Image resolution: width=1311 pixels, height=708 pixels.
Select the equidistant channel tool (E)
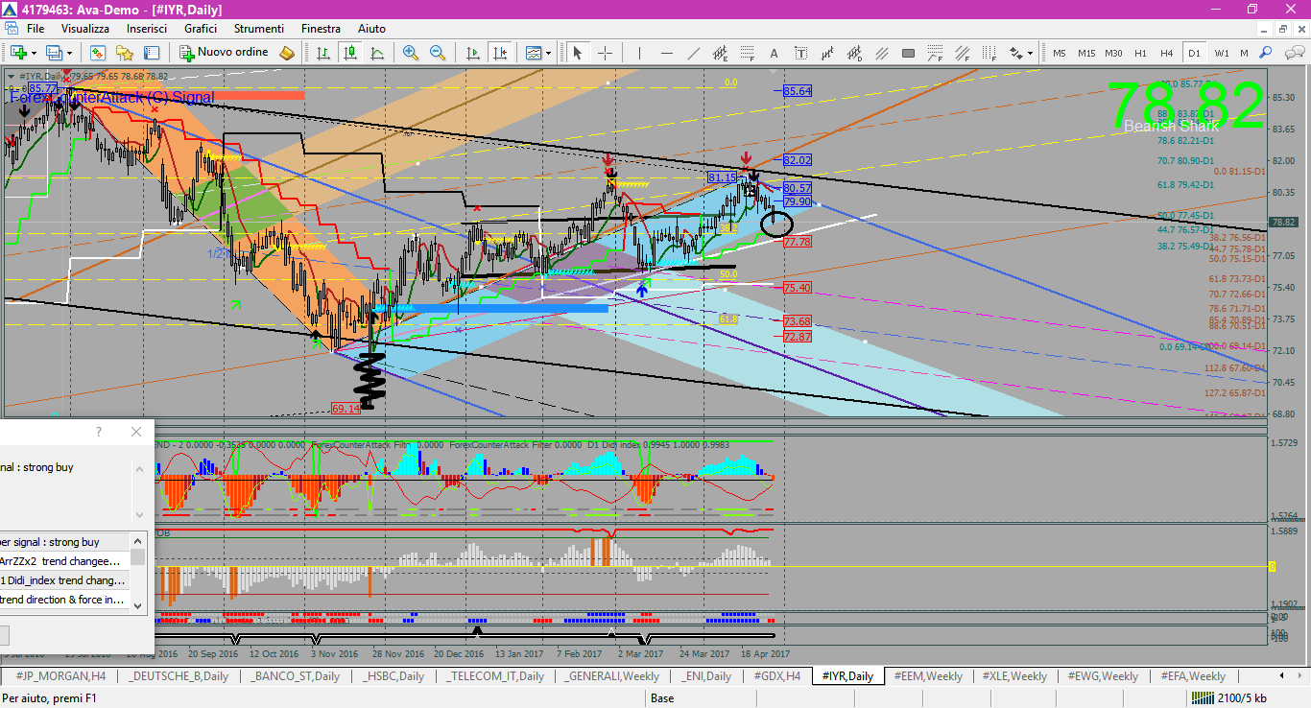[x=720, y=53]
